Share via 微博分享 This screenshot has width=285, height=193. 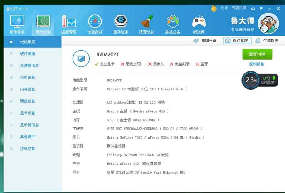205,41
